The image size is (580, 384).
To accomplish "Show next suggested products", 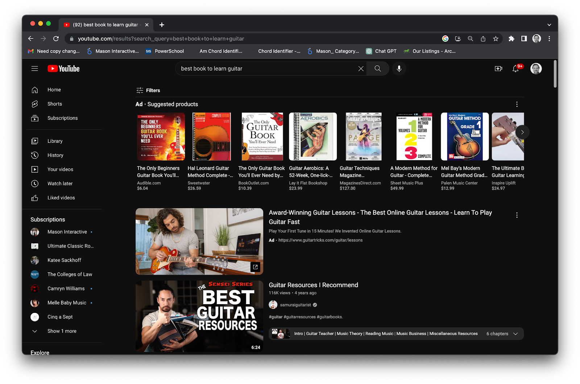I will pyautogui.click(x=522, y=132).
